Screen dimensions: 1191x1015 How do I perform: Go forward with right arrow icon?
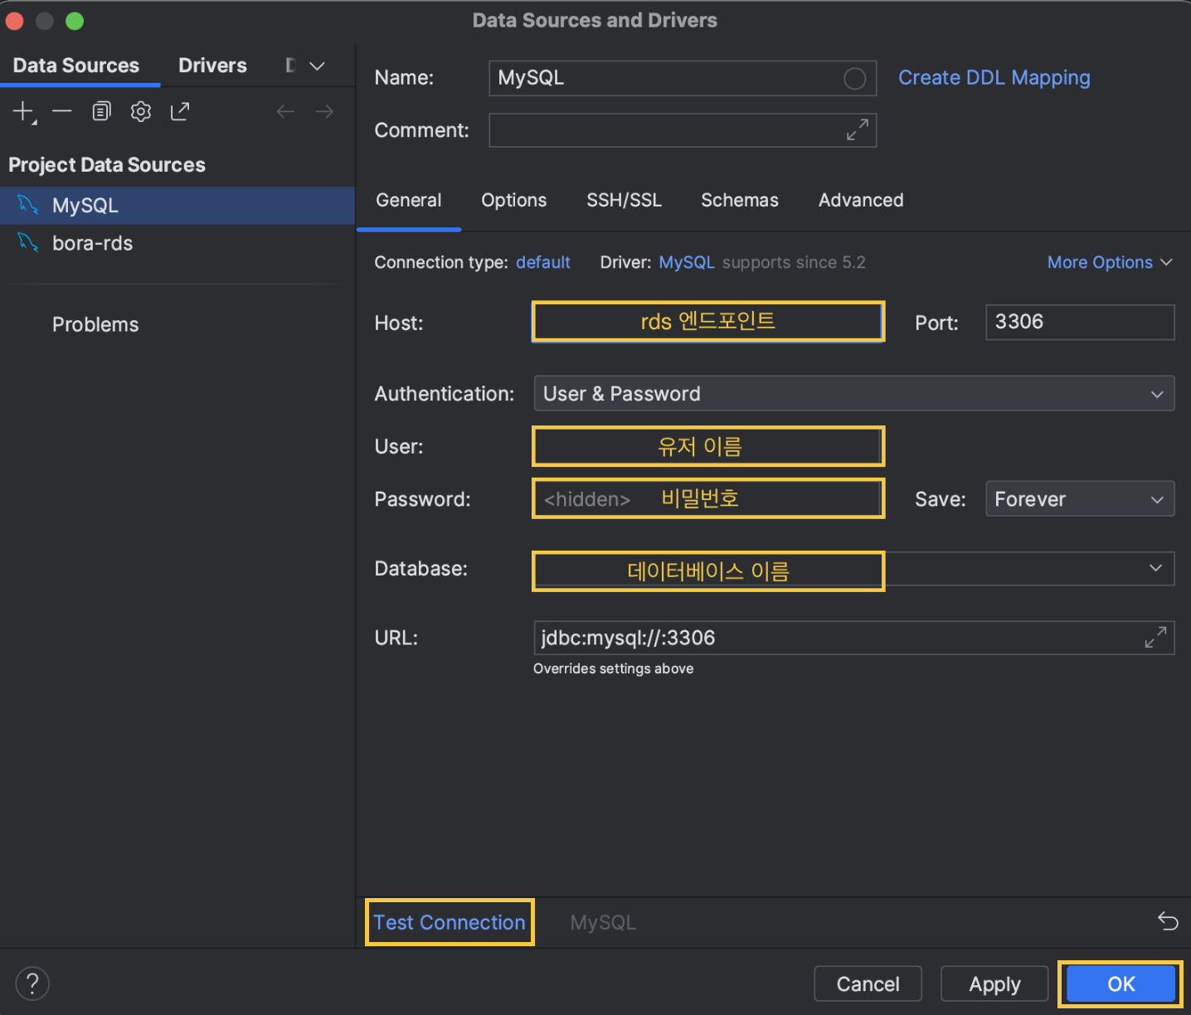click(x=324, y=111)
